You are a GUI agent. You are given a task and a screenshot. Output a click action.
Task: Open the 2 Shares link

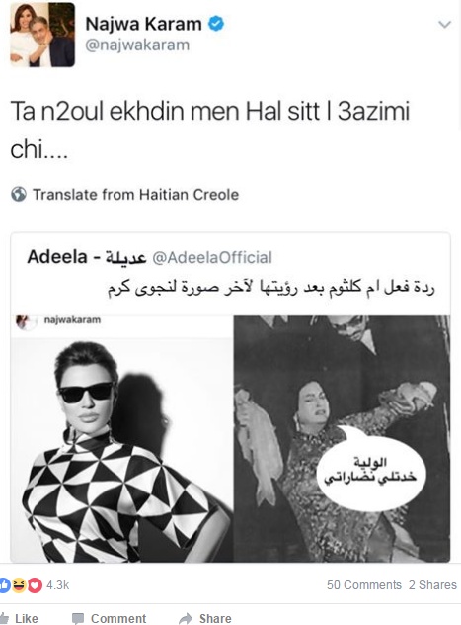click(432, 585)
